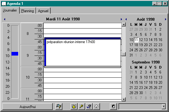Image resolution: width=169 pixels, height=112 pixels.
Task: Show previous month left of Août 1998
Action: (126, 19)
